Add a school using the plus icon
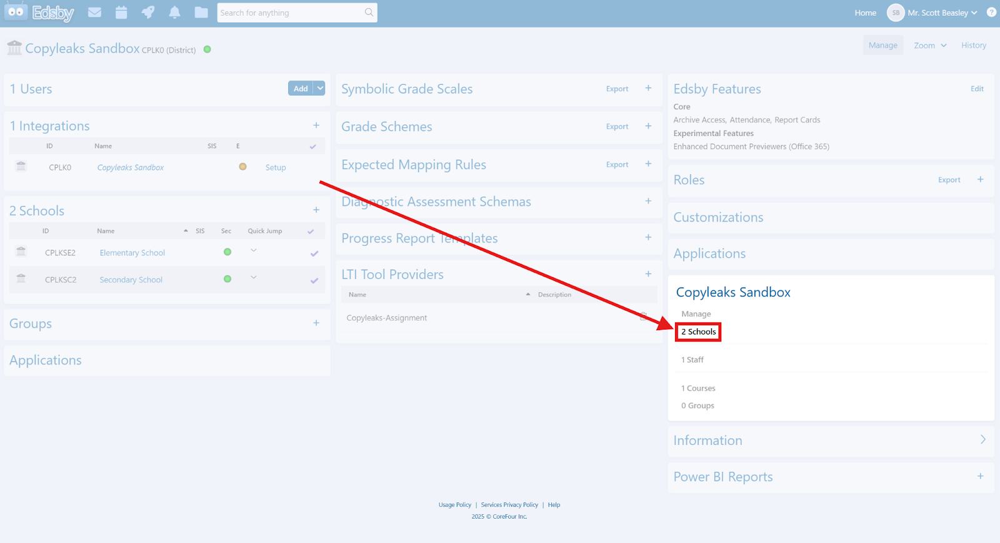The image size is (1000, 543). click(x=316, y=210)
